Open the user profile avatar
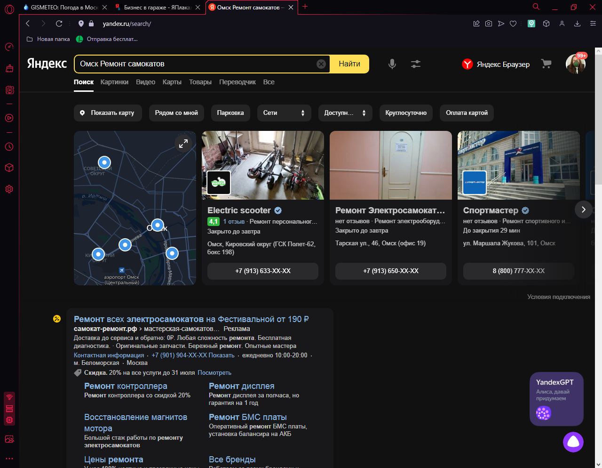Image resolution: width=602 pixels, height=468 pixels. pos(576,64)
